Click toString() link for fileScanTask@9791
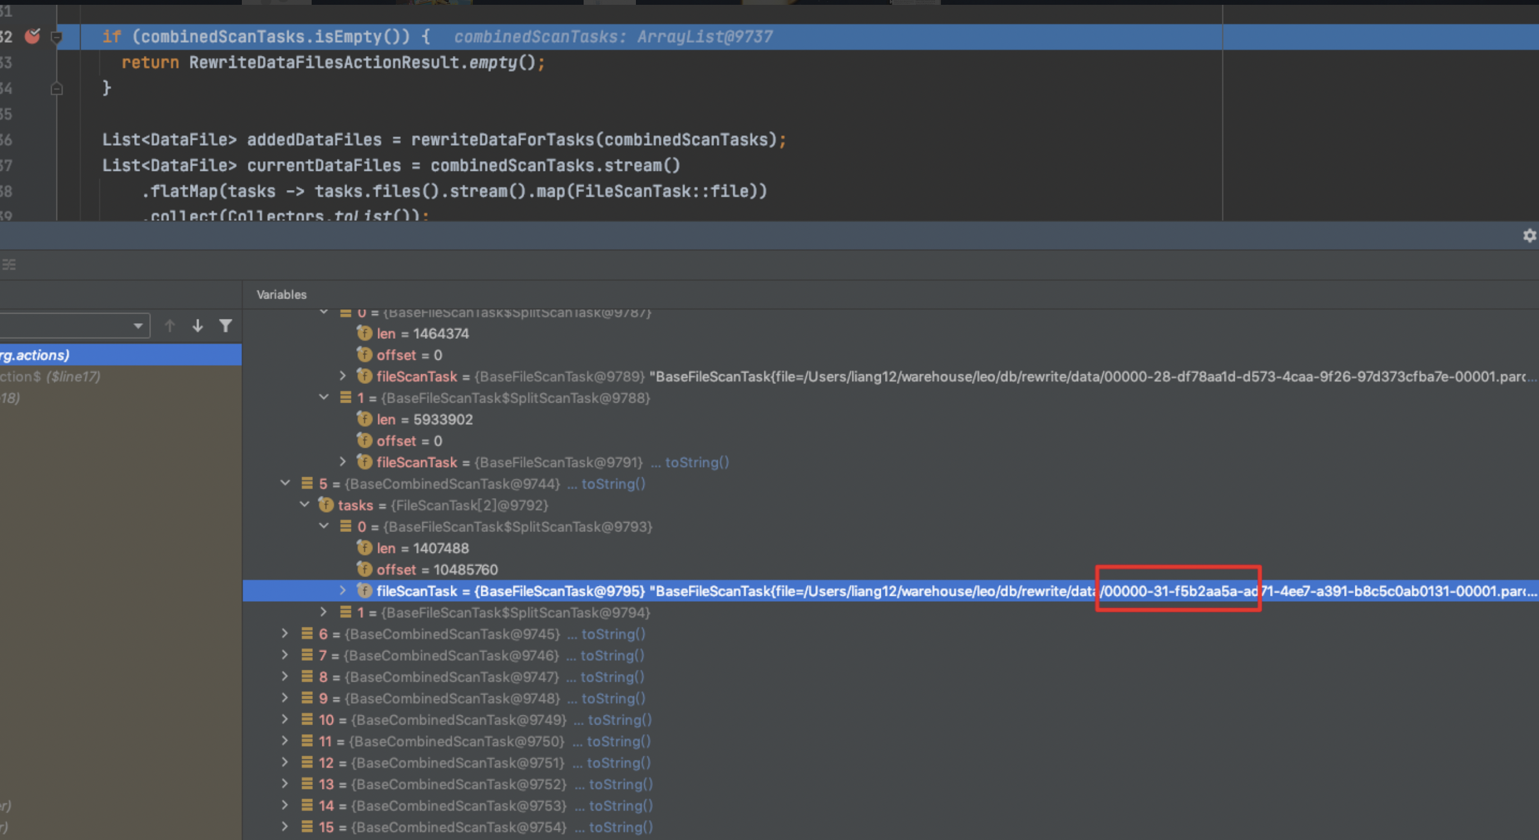Screen dimensions: 1539x840 (x=696, y=462)
